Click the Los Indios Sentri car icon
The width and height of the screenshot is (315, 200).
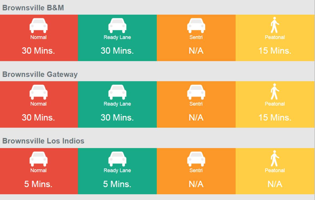(196, 159)
